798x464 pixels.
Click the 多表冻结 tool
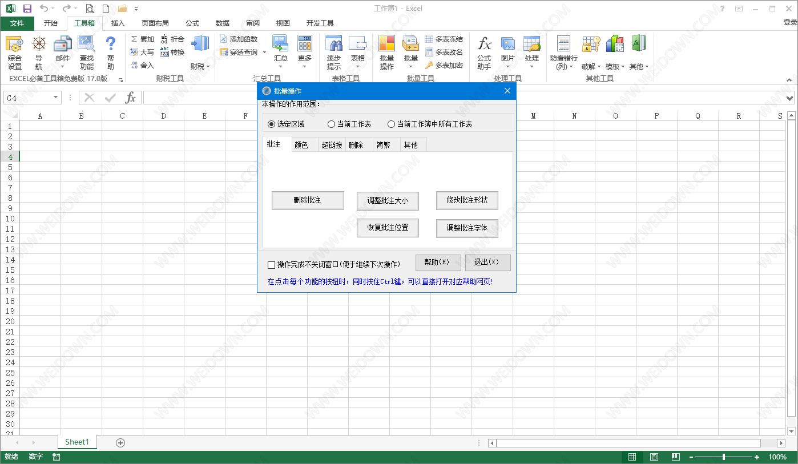[x=444, y=39]
